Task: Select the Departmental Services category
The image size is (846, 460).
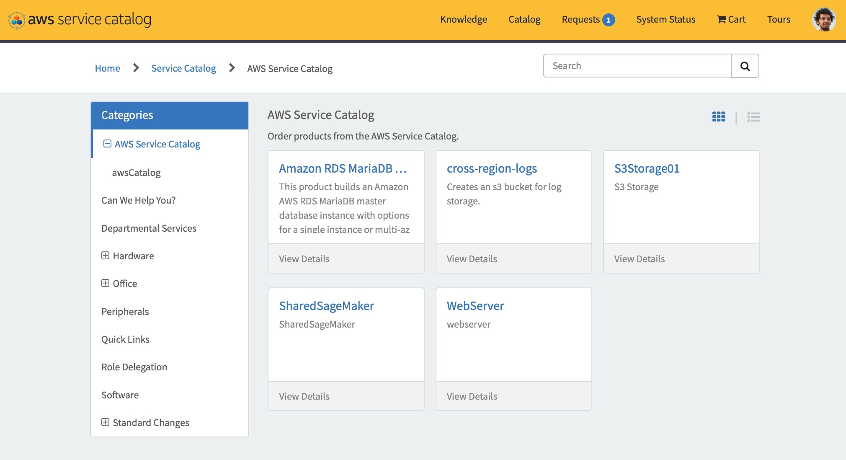Action: click(x=149, y=228)
